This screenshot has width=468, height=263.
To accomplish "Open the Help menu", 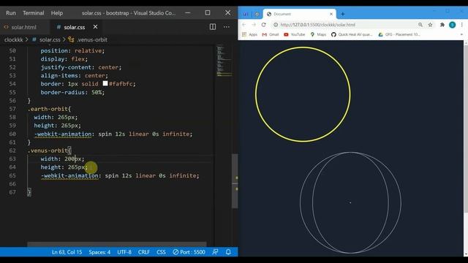I will click(x=57, y=13).
